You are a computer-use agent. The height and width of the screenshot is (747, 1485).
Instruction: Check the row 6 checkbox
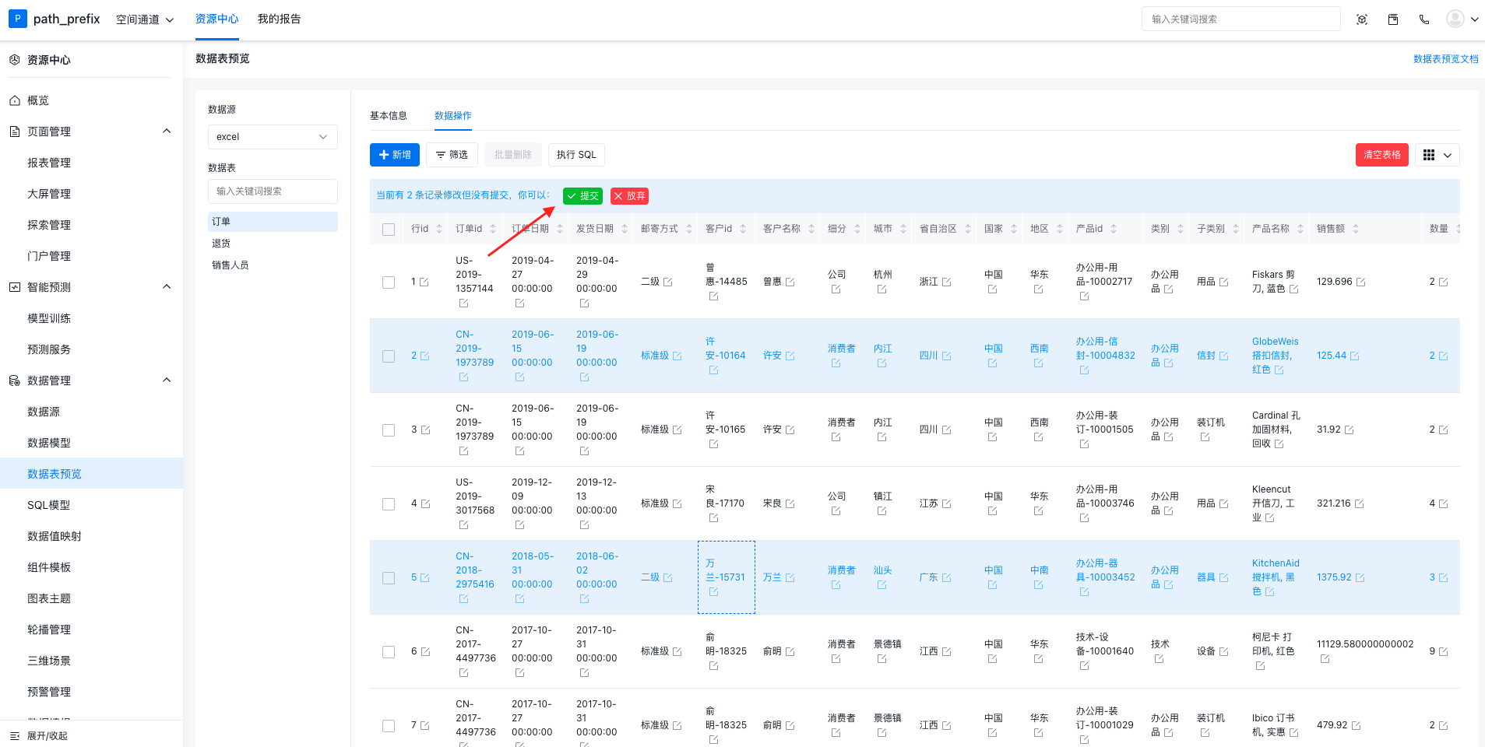tap(389, 651)
